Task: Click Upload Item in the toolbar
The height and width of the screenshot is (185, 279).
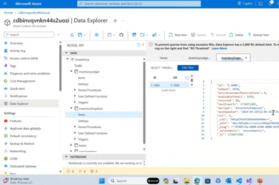Action: [x=258, y=35]
